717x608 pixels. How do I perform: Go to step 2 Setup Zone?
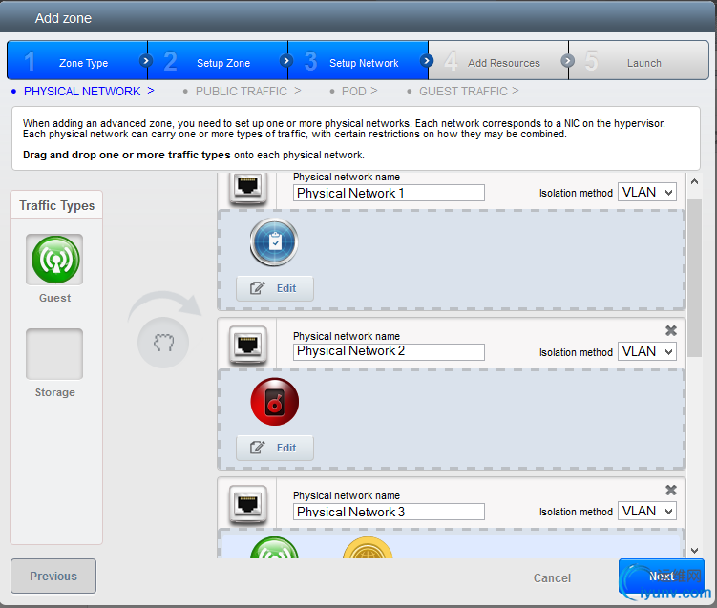tap(218, 60)
